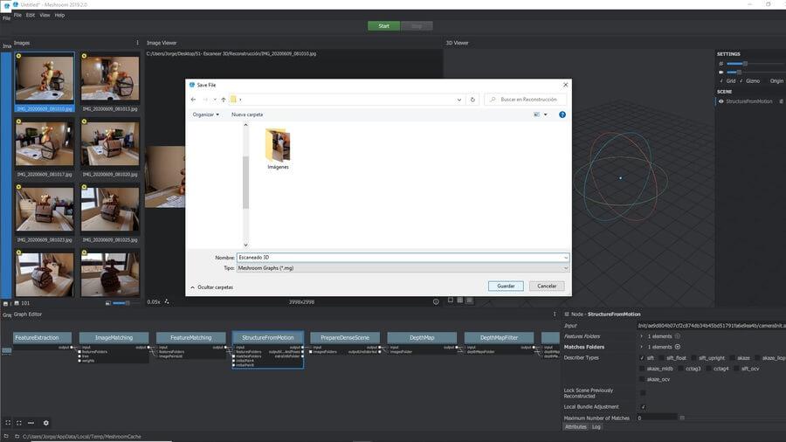Switch to the Log tab
The image size is (786, 442).
(x=596, y=426)
